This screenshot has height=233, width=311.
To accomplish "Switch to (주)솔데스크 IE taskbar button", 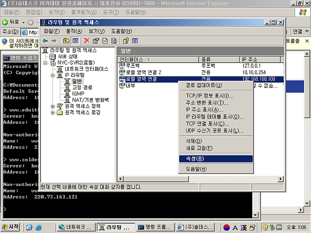I will point(196,227).
